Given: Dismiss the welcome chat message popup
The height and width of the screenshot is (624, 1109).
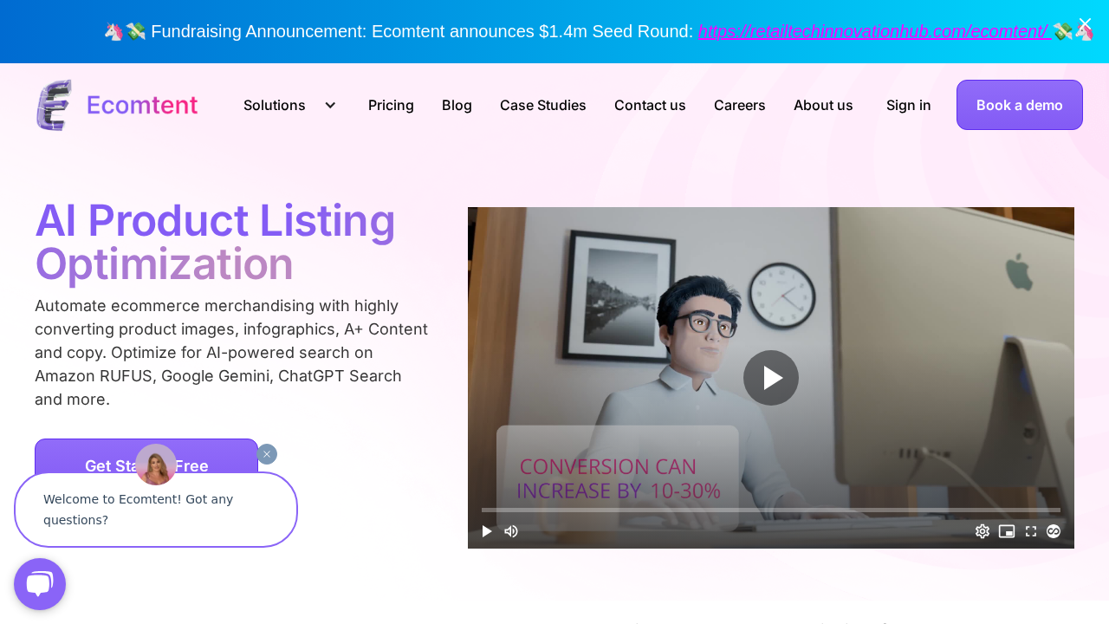Looking at the screenshot, I should 267,454.
